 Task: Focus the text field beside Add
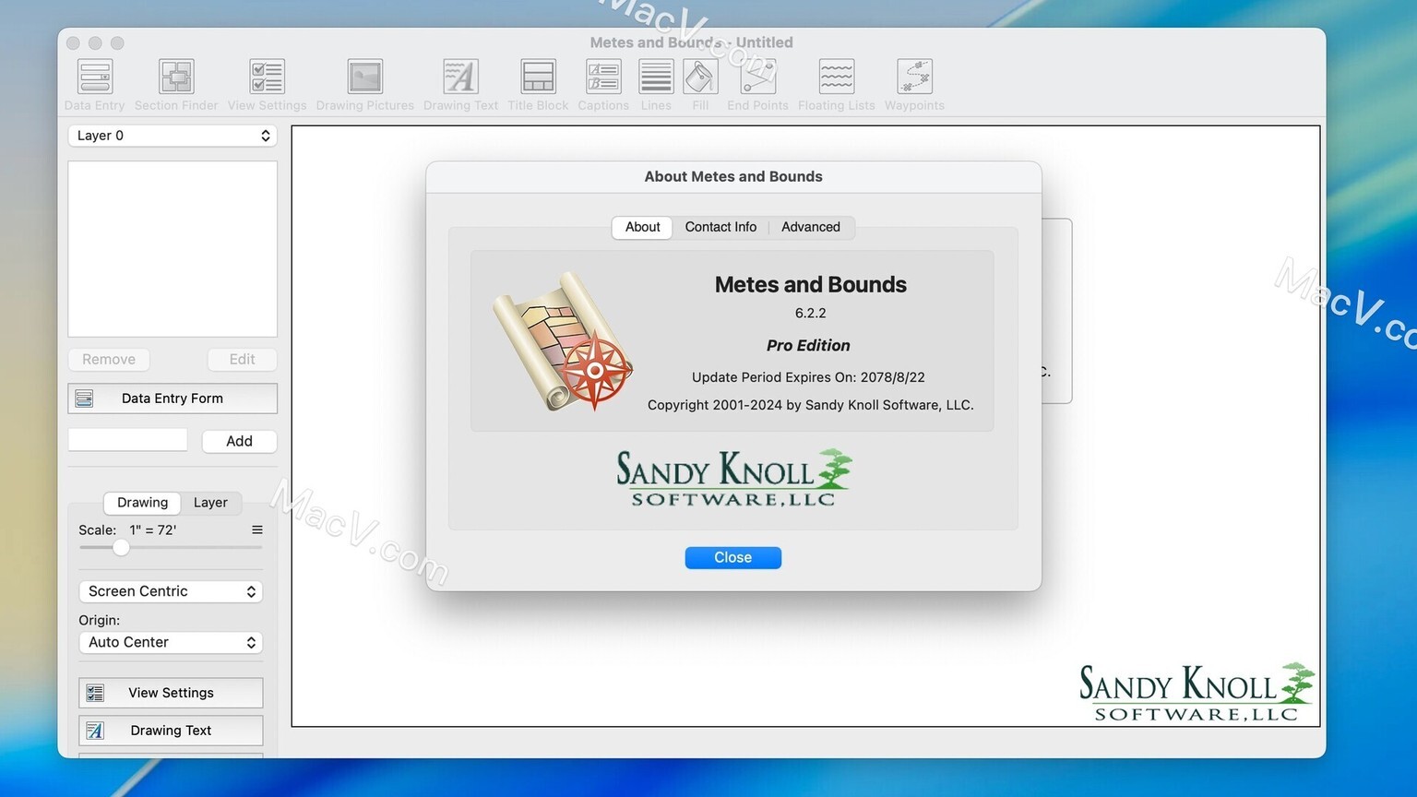(128, 440)
